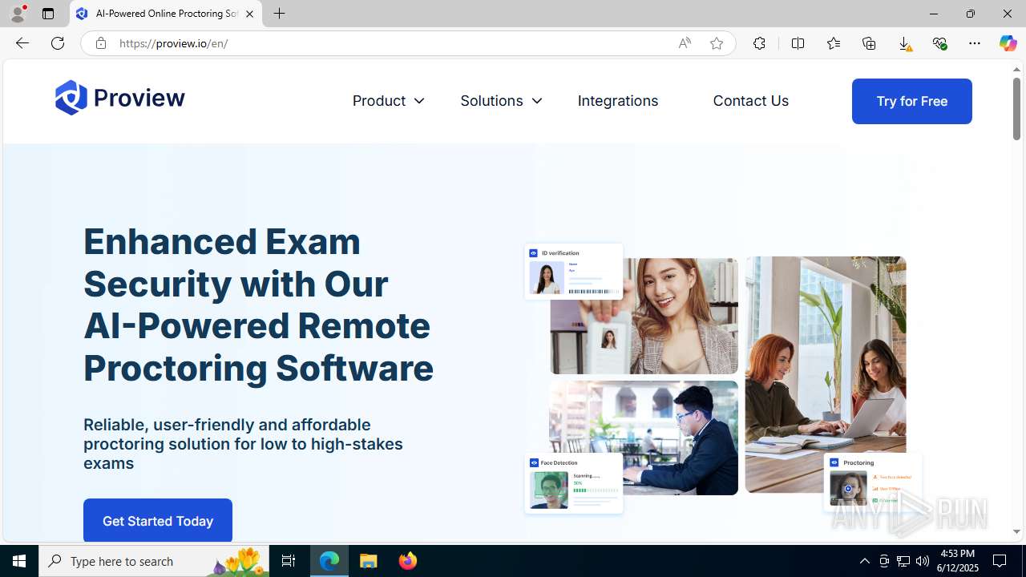Open Firefox from taskbar
The width and height of the screenshot is (1026, 577).
coord(407,561)
